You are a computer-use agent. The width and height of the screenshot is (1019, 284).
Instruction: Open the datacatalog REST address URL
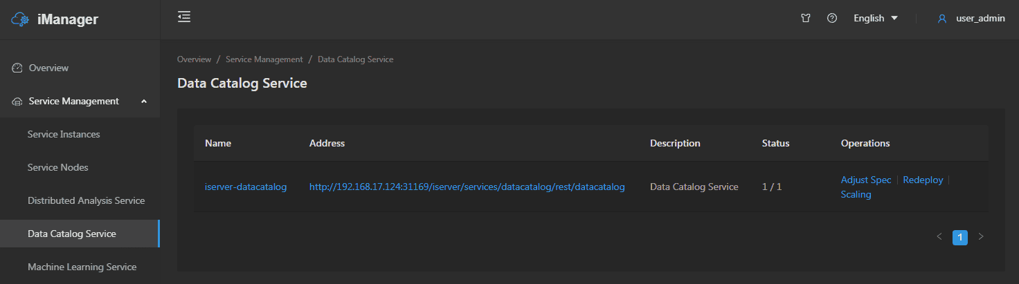[467, 187]
